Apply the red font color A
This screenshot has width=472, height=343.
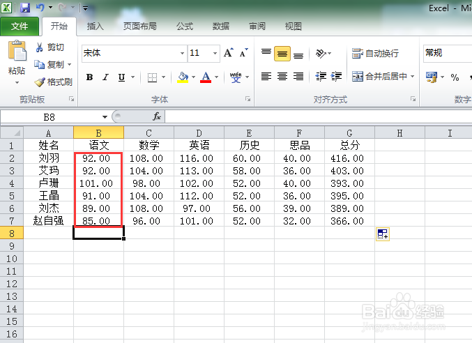[206, 77]
